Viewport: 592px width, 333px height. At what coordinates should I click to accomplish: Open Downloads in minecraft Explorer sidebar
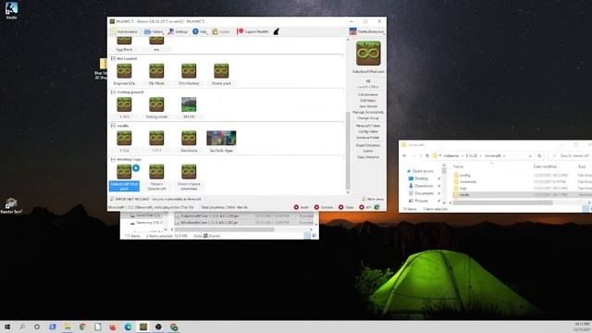423,186
